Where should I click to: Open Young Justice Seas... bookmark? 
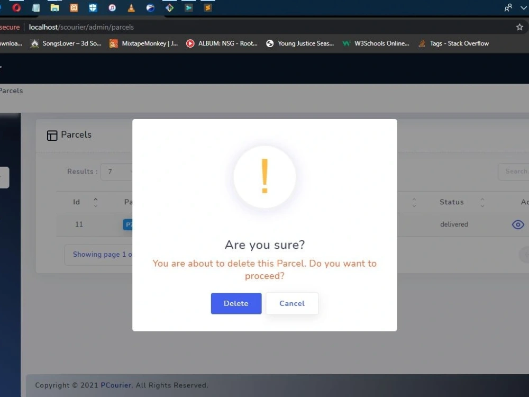click(x=300, y=43)
